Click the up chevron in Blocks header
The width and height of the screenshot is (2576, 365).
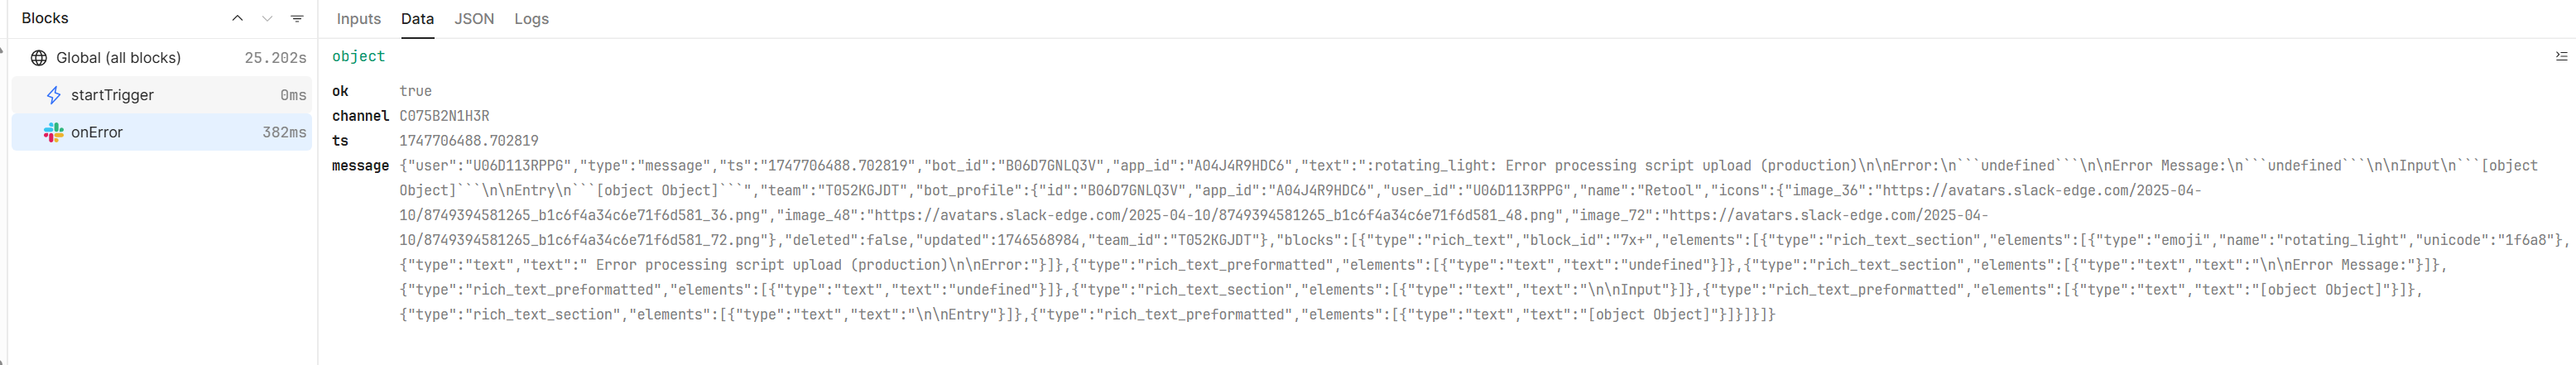(237, 18)
